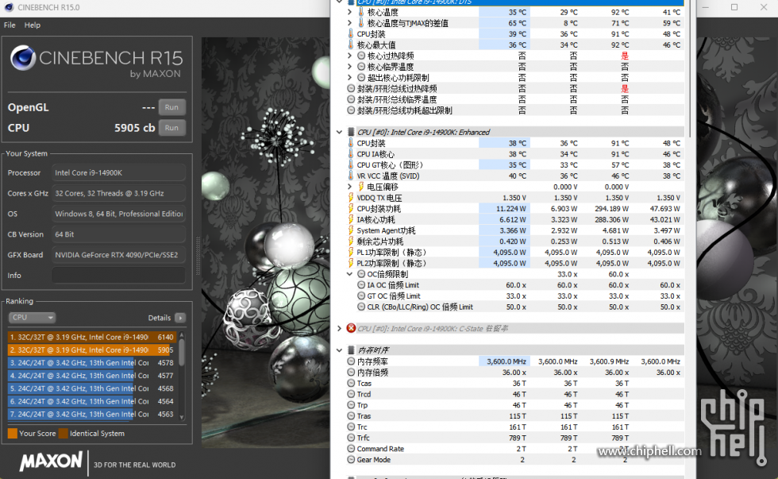Click the brown Identical System color swatch
This screenshot has width=778, height=479.
[x=63, y=434]
